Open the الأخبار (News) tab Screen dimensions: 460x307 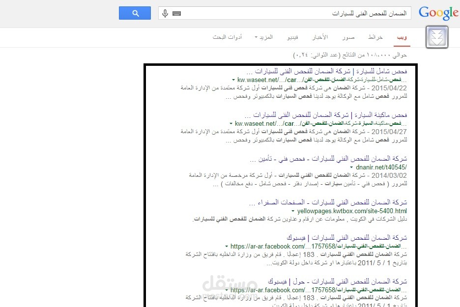click(x=320, y=37)
